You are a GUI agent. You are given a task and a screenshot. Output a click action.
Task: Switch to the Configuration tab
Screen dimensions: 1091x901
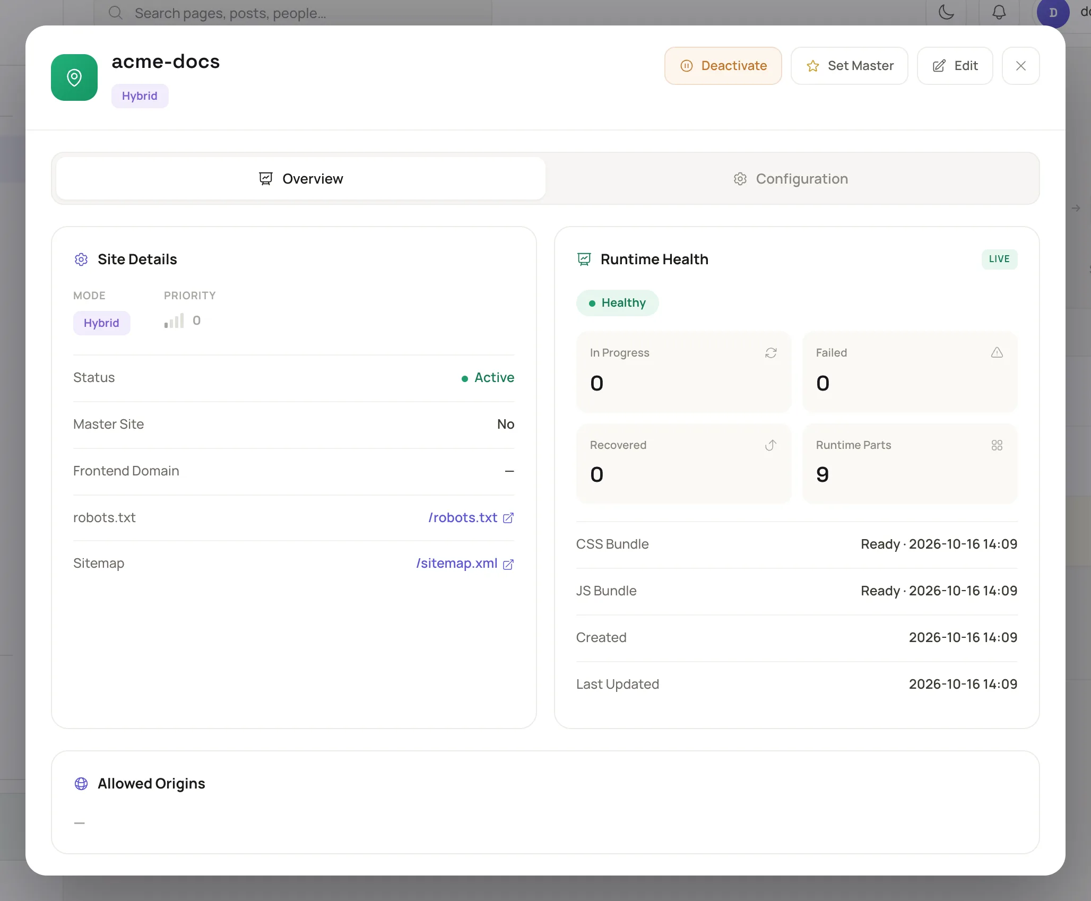pos(790,179)
